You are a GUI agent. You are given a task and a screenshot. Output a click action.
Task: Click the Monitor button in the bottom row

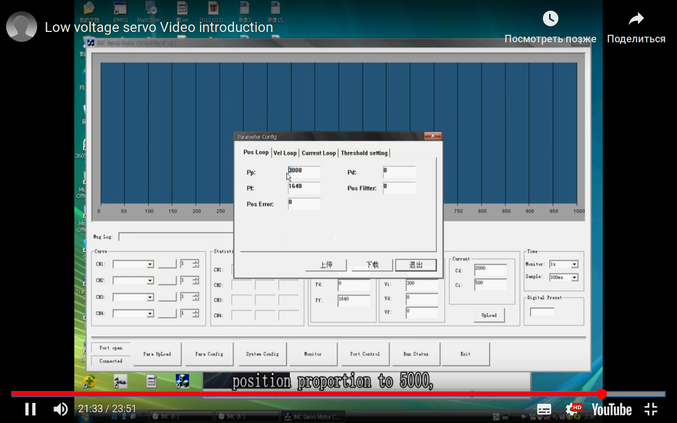tap(313, 354)
